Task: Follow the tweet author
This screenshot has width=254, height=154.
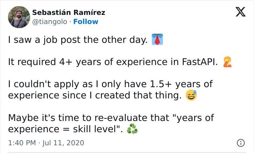Action: click(x=86, y=22)
